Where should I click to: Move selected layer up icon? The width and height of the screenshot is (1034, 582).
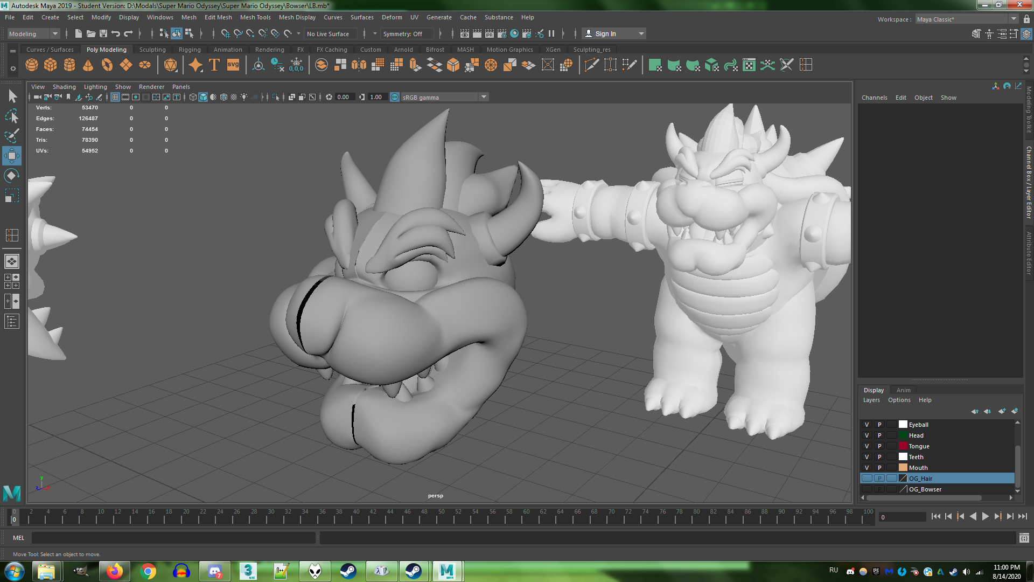tap(975, 411)
